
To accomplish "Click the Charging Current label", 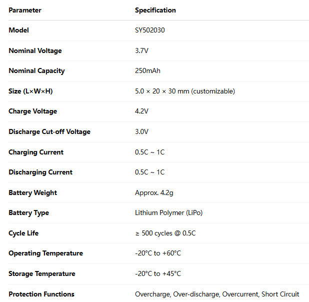I will (36, 152).
